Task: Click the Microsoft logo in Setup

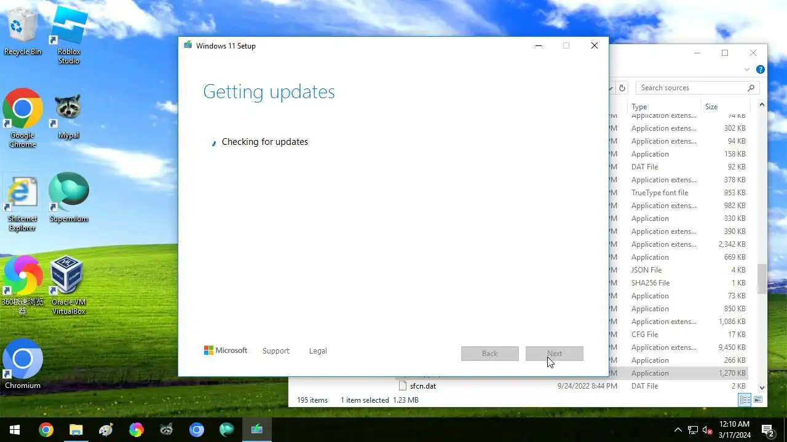Action: click(226, 351)
